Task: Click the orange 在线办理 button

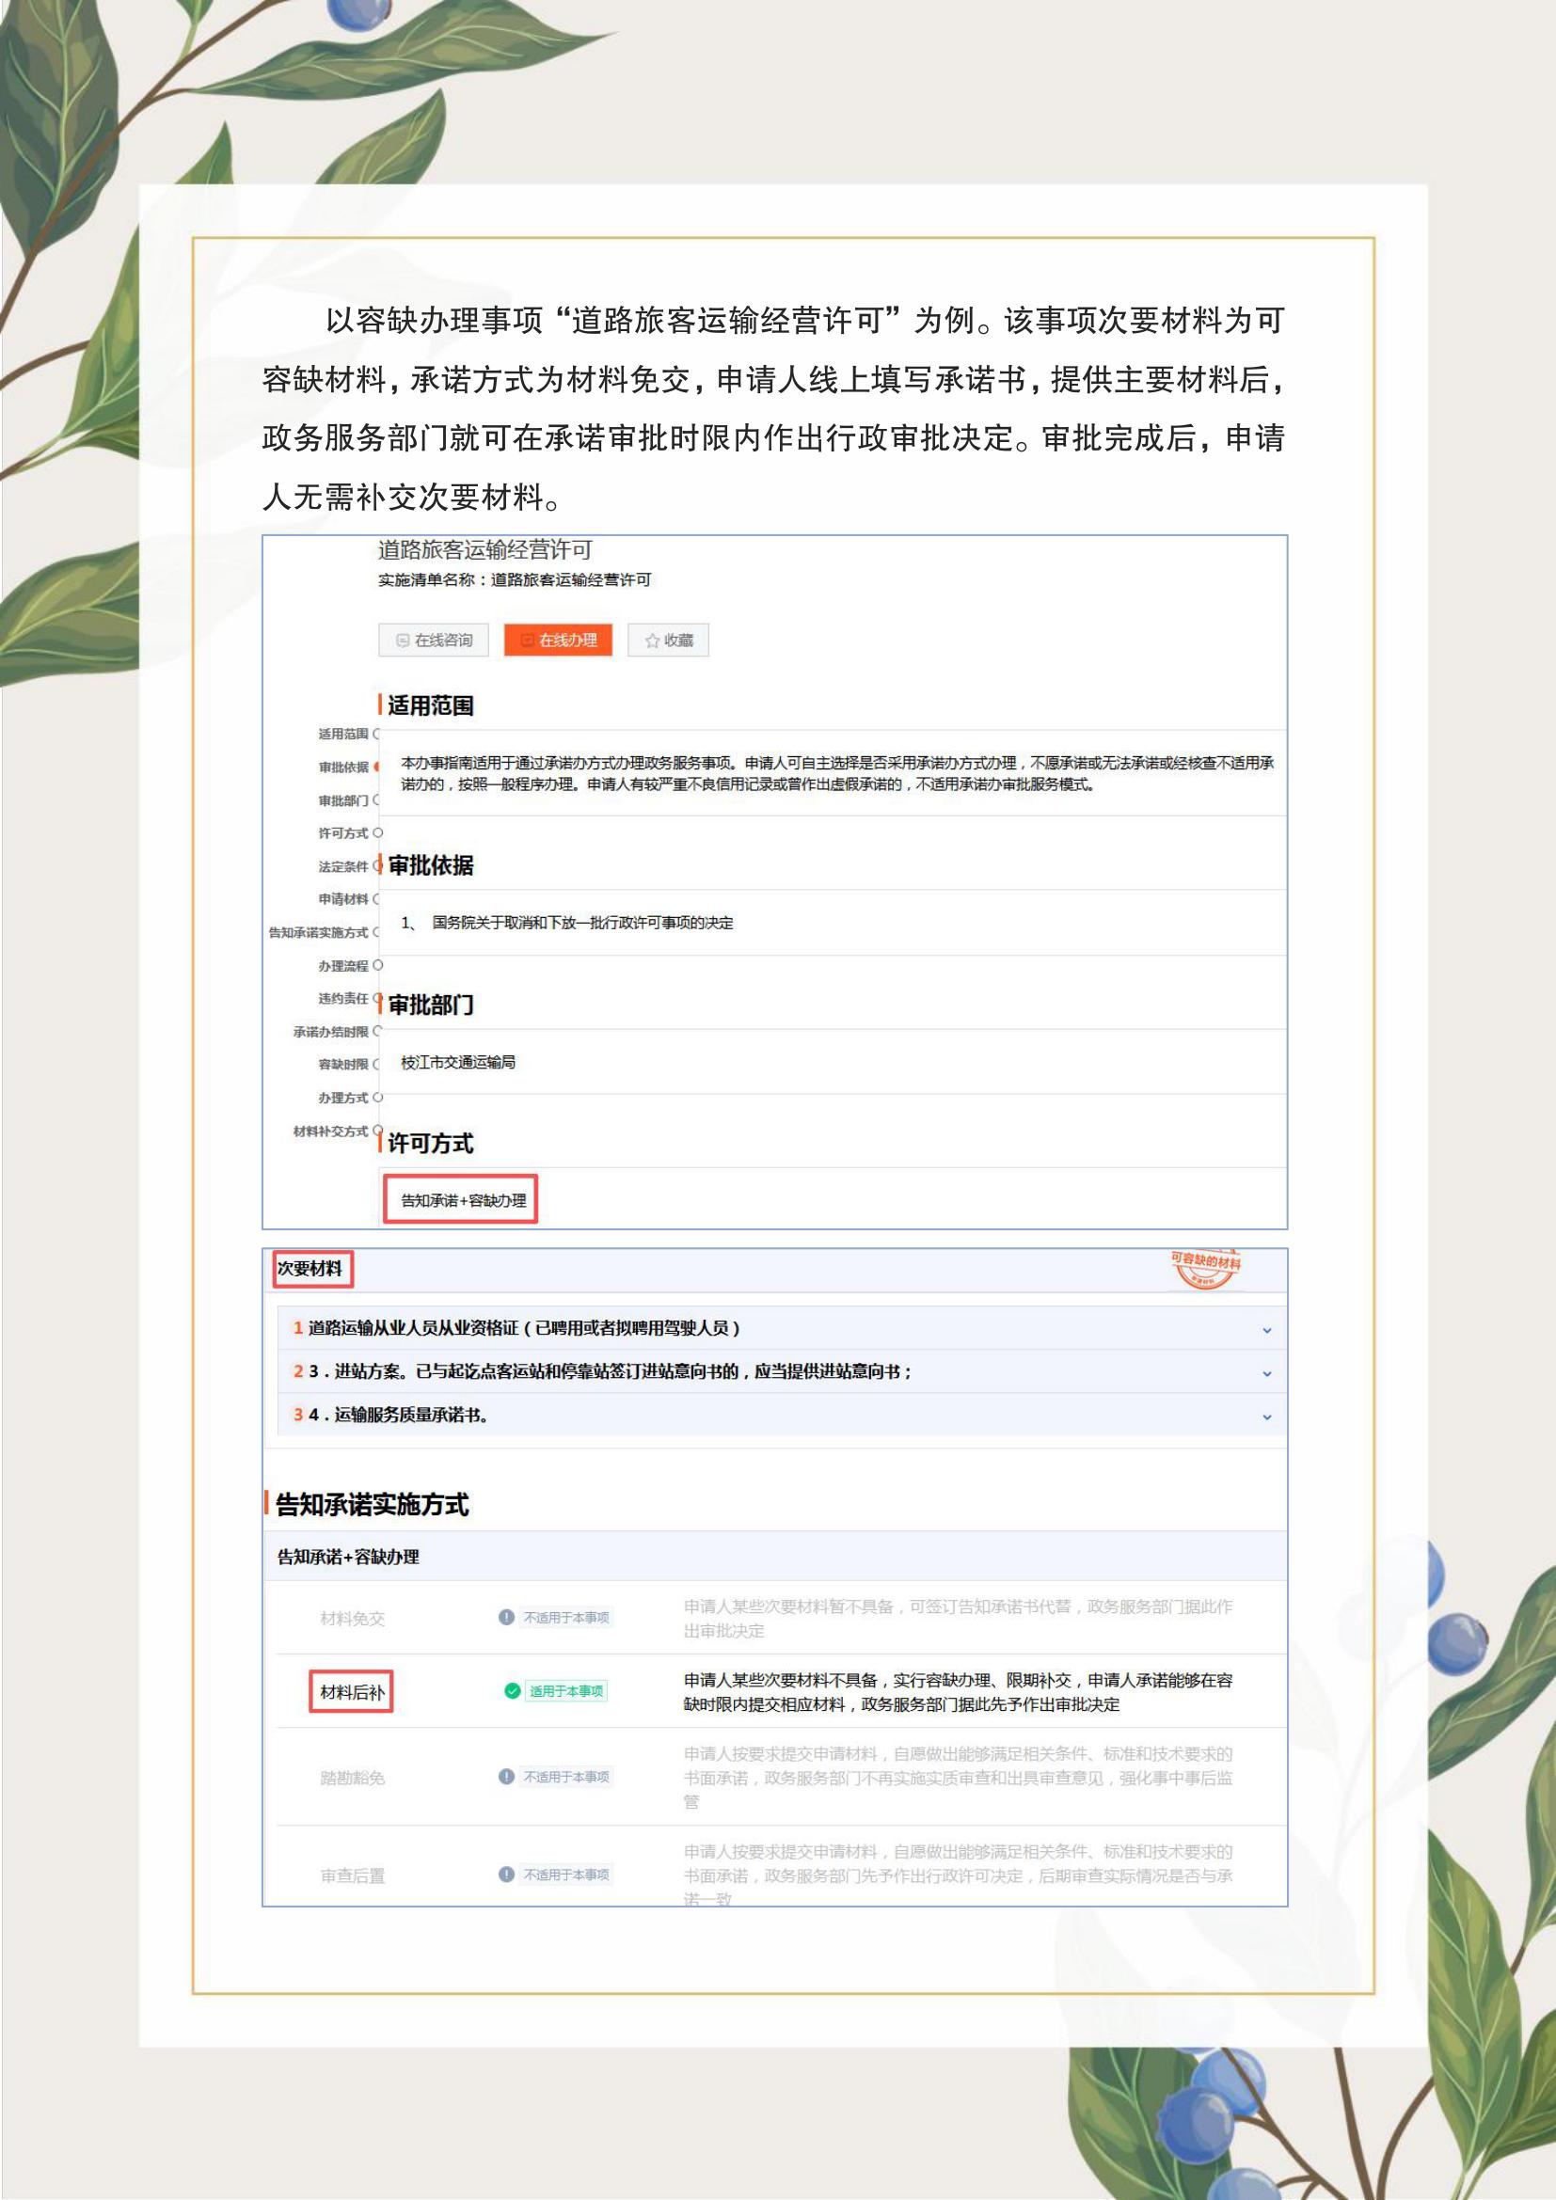Action: [558, 641]
